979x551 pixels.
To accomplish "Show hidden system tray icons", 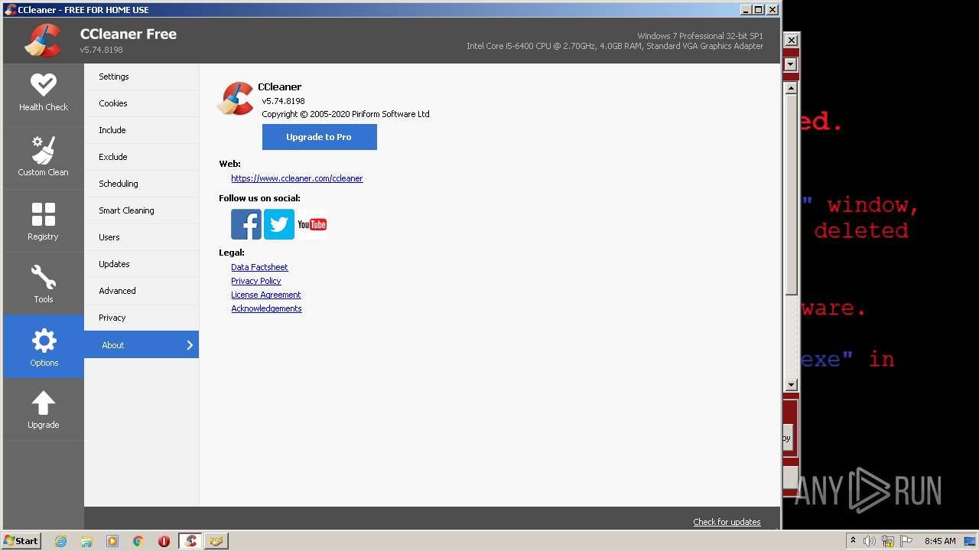I will (x=853, y=541).
